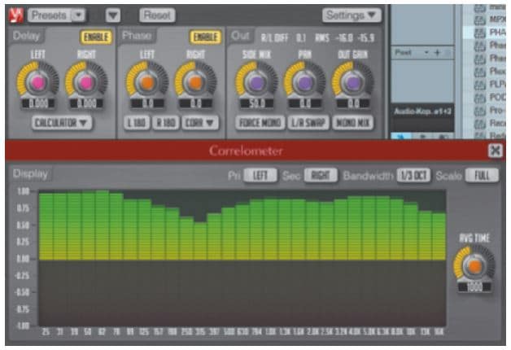The height and width of the screenshot is (350, 511).
Task: Click the plus button beside Post
Action: tap(437, 52)
